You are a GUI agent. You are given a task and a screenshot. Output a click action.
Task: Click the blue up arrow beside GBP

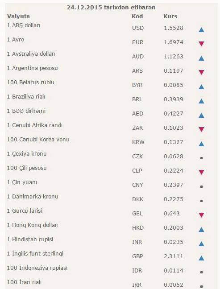pyautogui.click(x=201, y=258)
